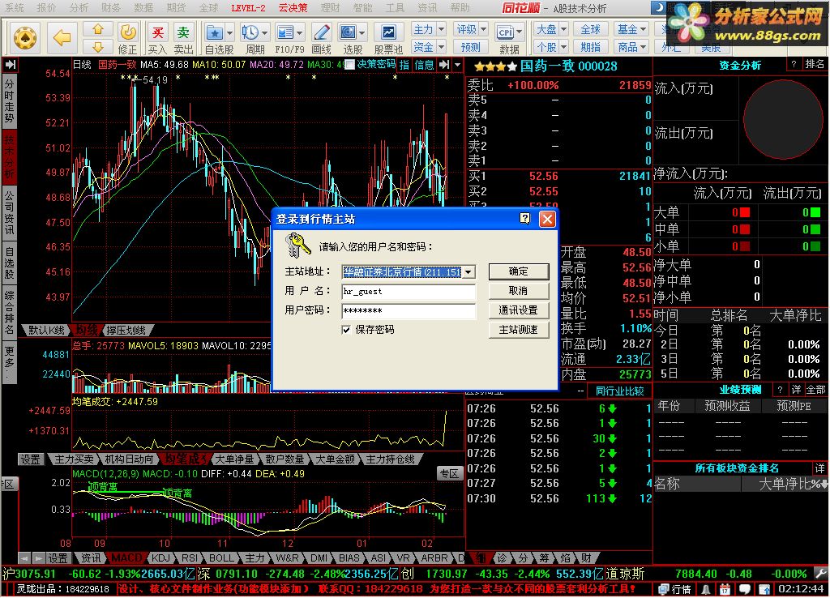Toggle the 决策密码 checkbox
This screenshot has height=598, width=830.
tap(349, 65)
